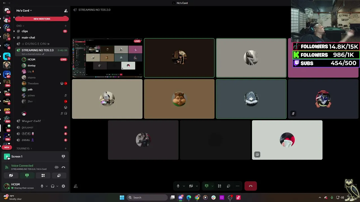Open Discord direct messages home icon
360x202 pixels.
[7, 10]
